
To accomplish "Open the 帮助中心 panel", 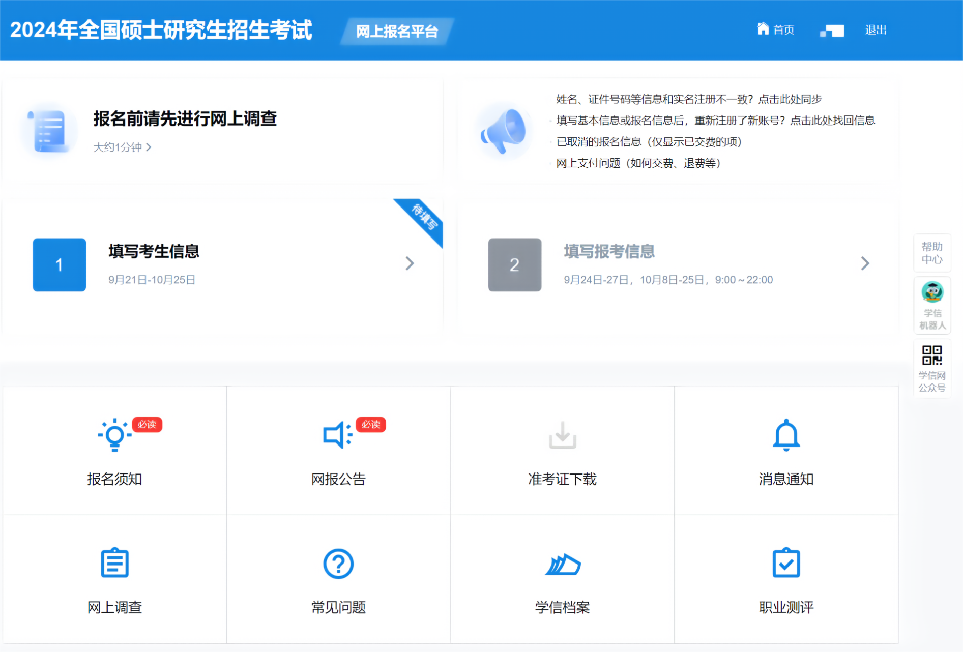I will coord(932,253).
